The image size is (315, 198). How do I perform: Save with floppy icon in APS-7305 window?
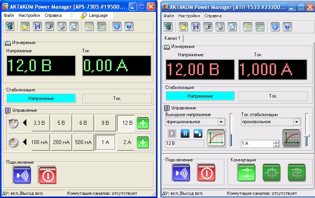coord(37,26)
